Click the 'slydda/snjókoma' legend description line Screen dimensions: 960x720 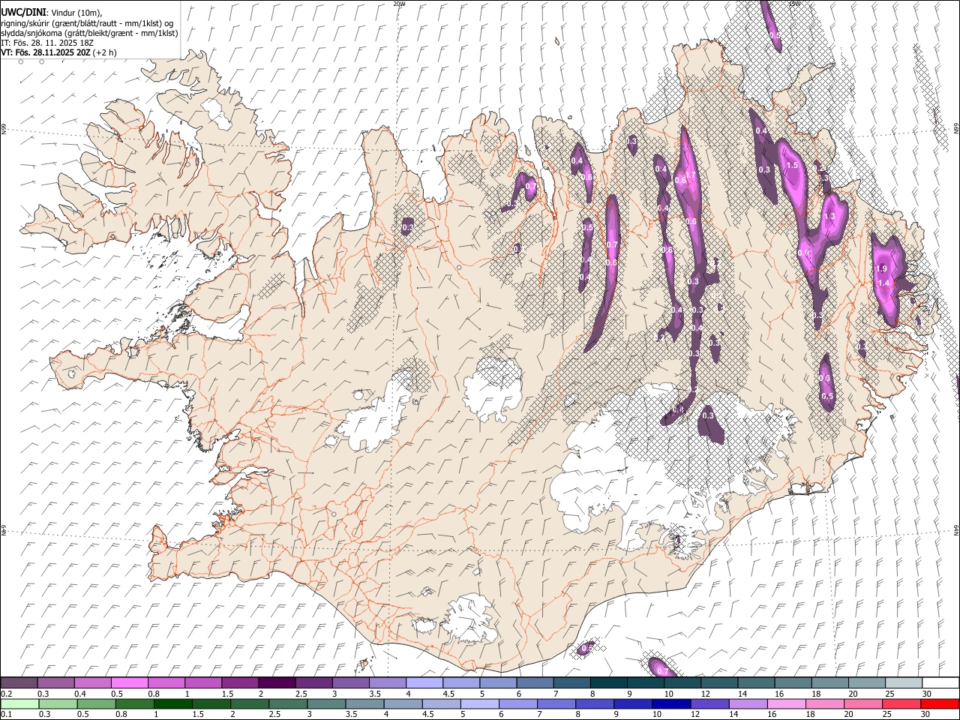(x=89, y=33)
